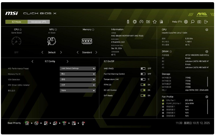Viewport: 216px width, 135px height.
Task: Toggle VMD (RAID) switch
Action: [x=143, y=68]
